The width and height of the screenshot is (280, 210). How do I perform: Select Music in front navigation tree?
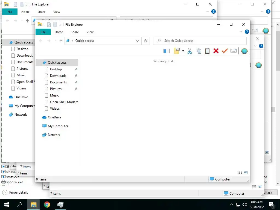tap(54, 95)
